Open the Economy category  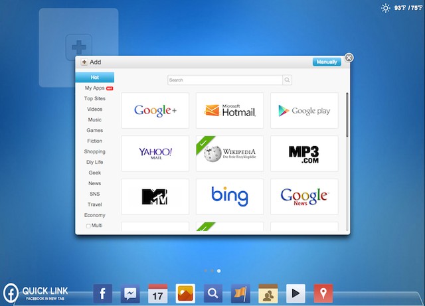click(x=94, y=215)
